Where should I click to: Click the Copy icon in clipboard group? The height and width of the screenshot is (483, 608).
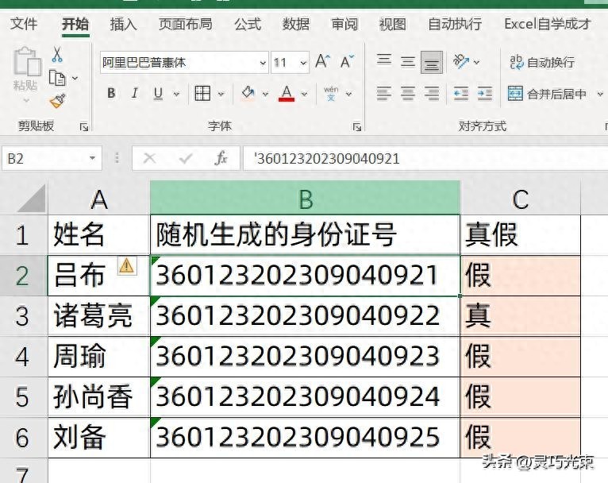tap(57, 78)
